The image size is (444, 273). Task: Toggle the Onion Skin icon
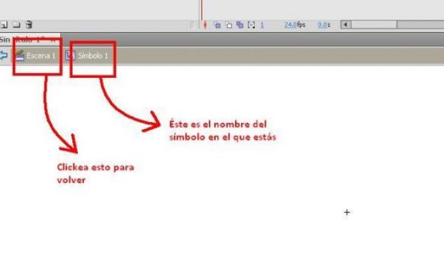(x=217, y=25)
